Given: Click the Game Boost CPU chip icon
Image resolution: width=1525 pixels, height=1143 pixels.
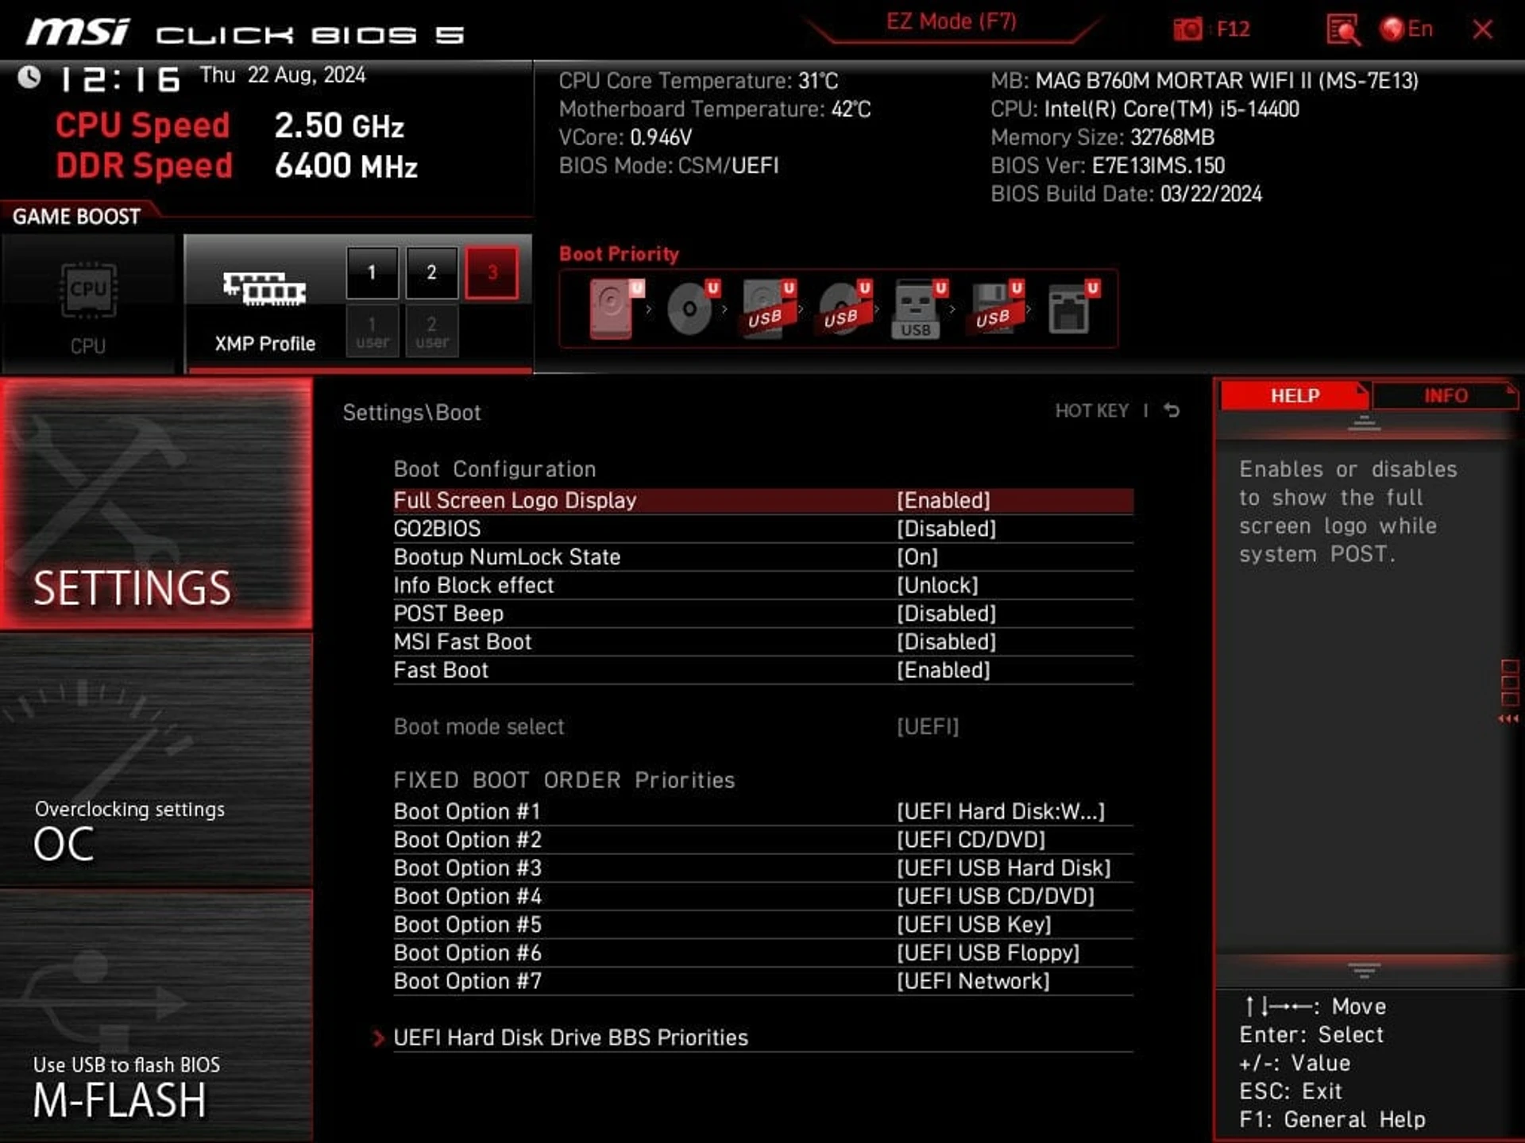Looking at the screenshot, I should click(88, 291).
